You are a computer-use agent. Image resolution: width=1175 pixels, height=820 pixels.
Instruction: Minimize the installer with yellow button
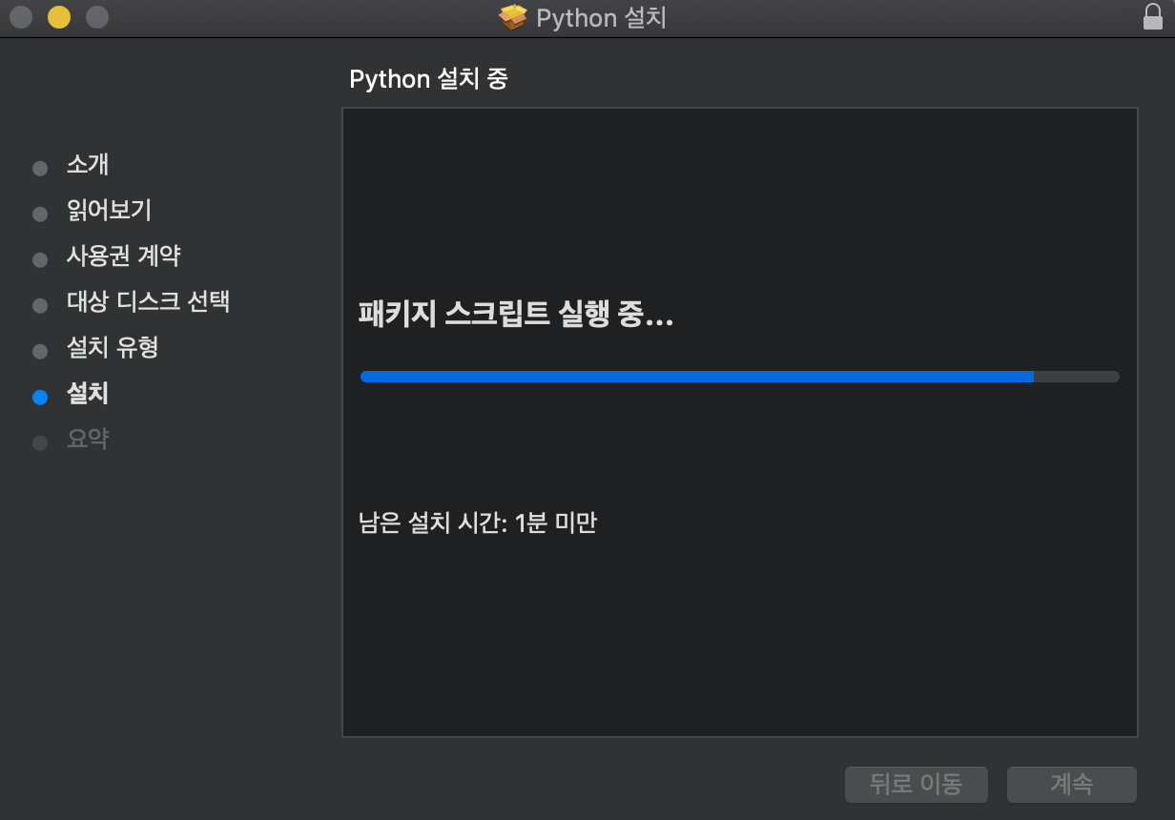pos(59,17)
